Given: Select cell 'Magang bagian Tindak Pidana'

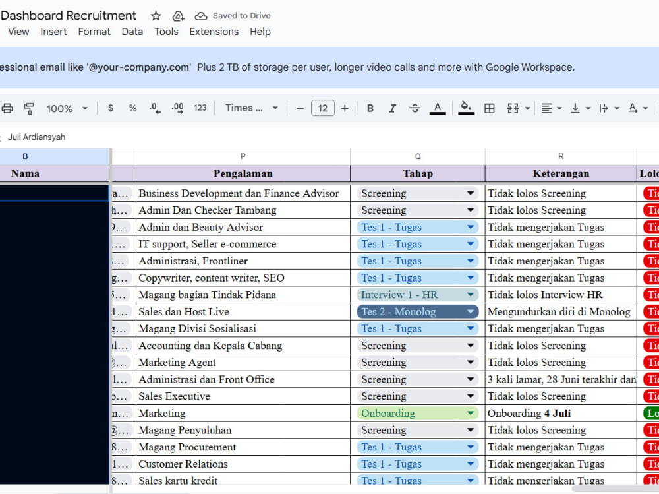Looking at the screenshot, I should point(243,295).
